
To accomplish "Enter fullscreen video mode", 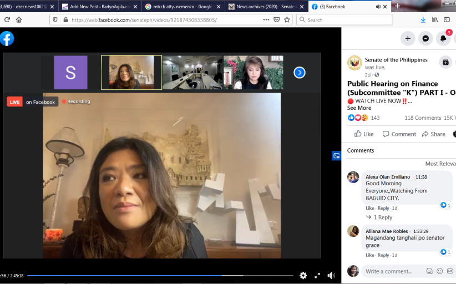I will [x=317, y=275].
